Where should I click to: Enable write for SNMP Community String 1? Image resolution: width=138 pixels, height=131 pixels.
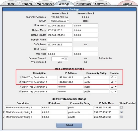121,107
